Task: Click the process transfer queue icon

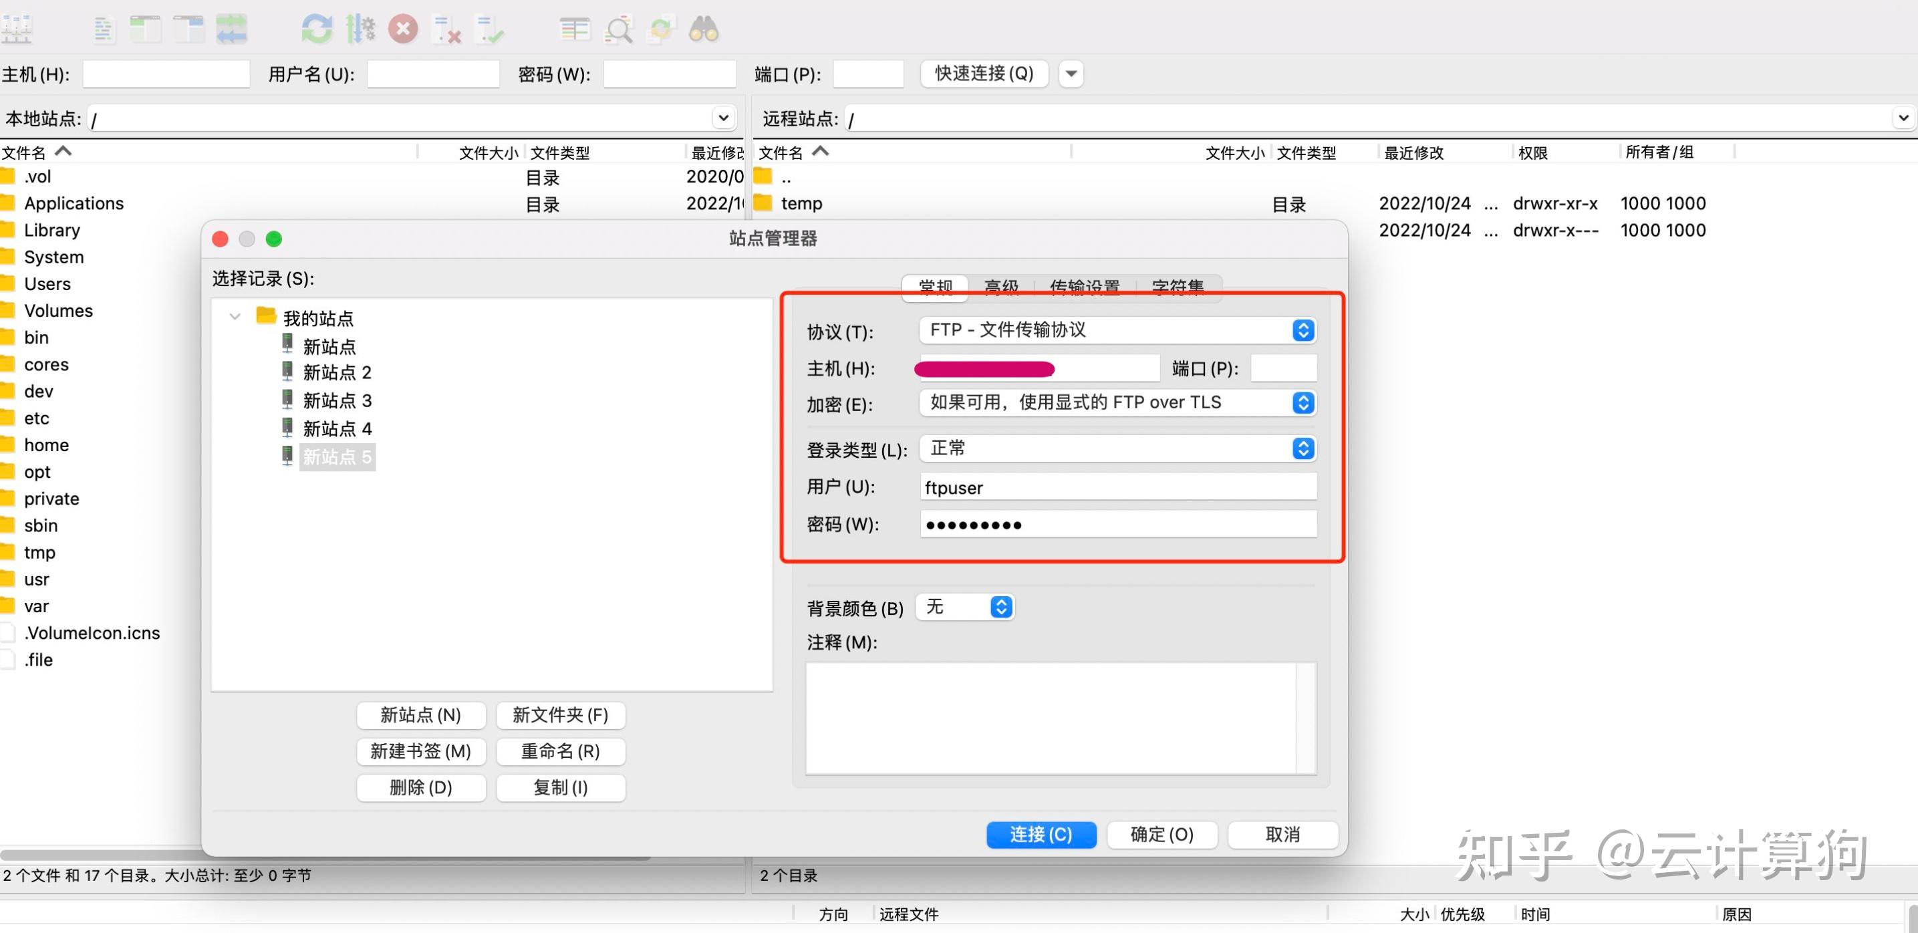Action: tap(361, 28)
